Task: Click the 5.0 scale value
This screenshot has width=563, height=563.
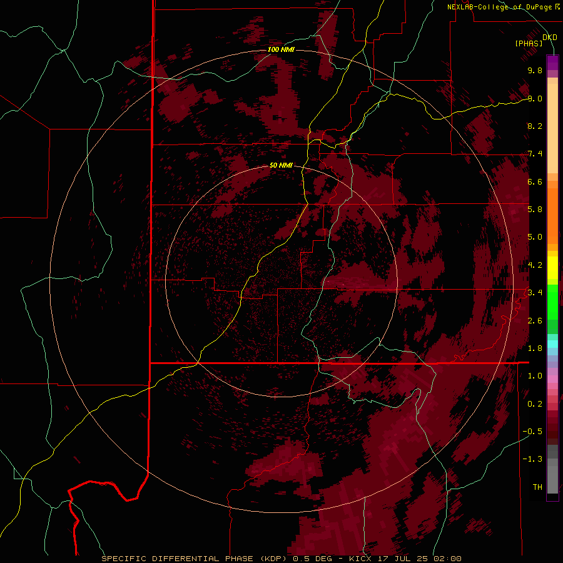Action: click(535, 237)
